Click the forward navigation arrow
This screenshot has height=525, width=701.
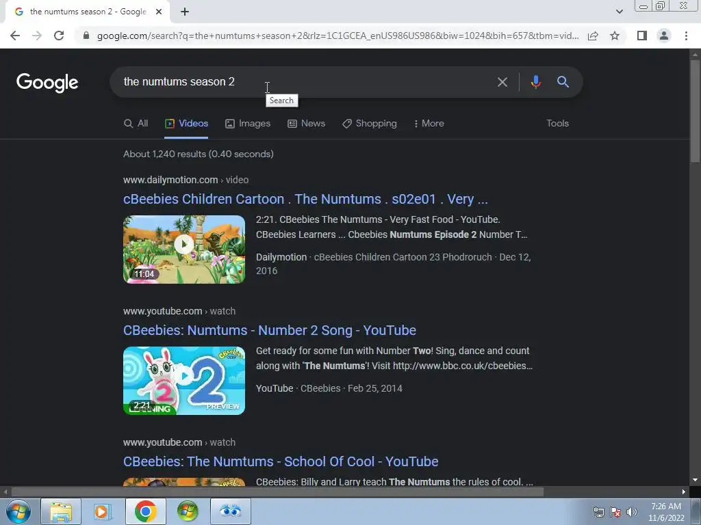pos(37,36)
